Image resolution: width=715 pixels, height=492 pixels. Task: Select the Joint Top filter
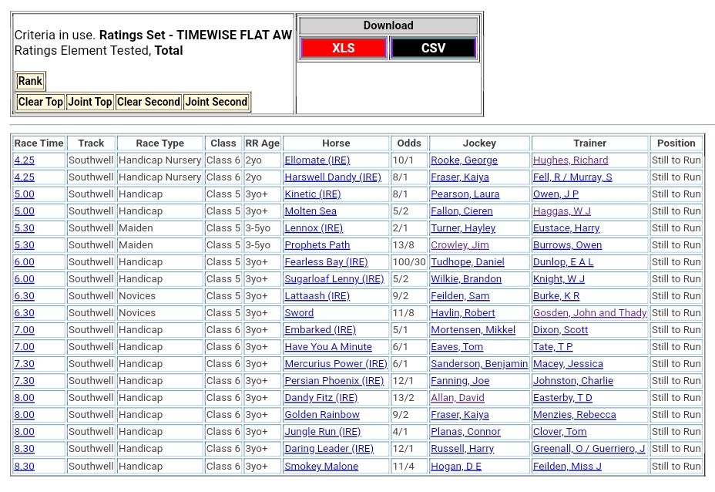pyautogui.click(x=90, y=102)
